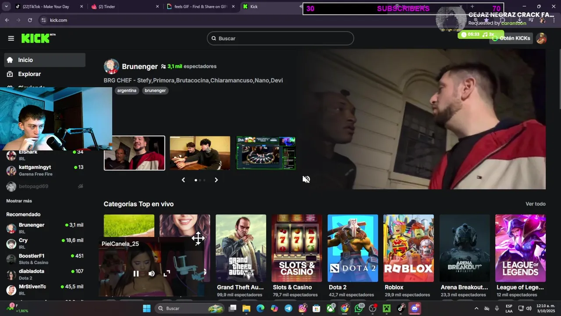This screenshot has width=561, height=316.
Task: Unmute the featured stream video
Action: (306, 179)
